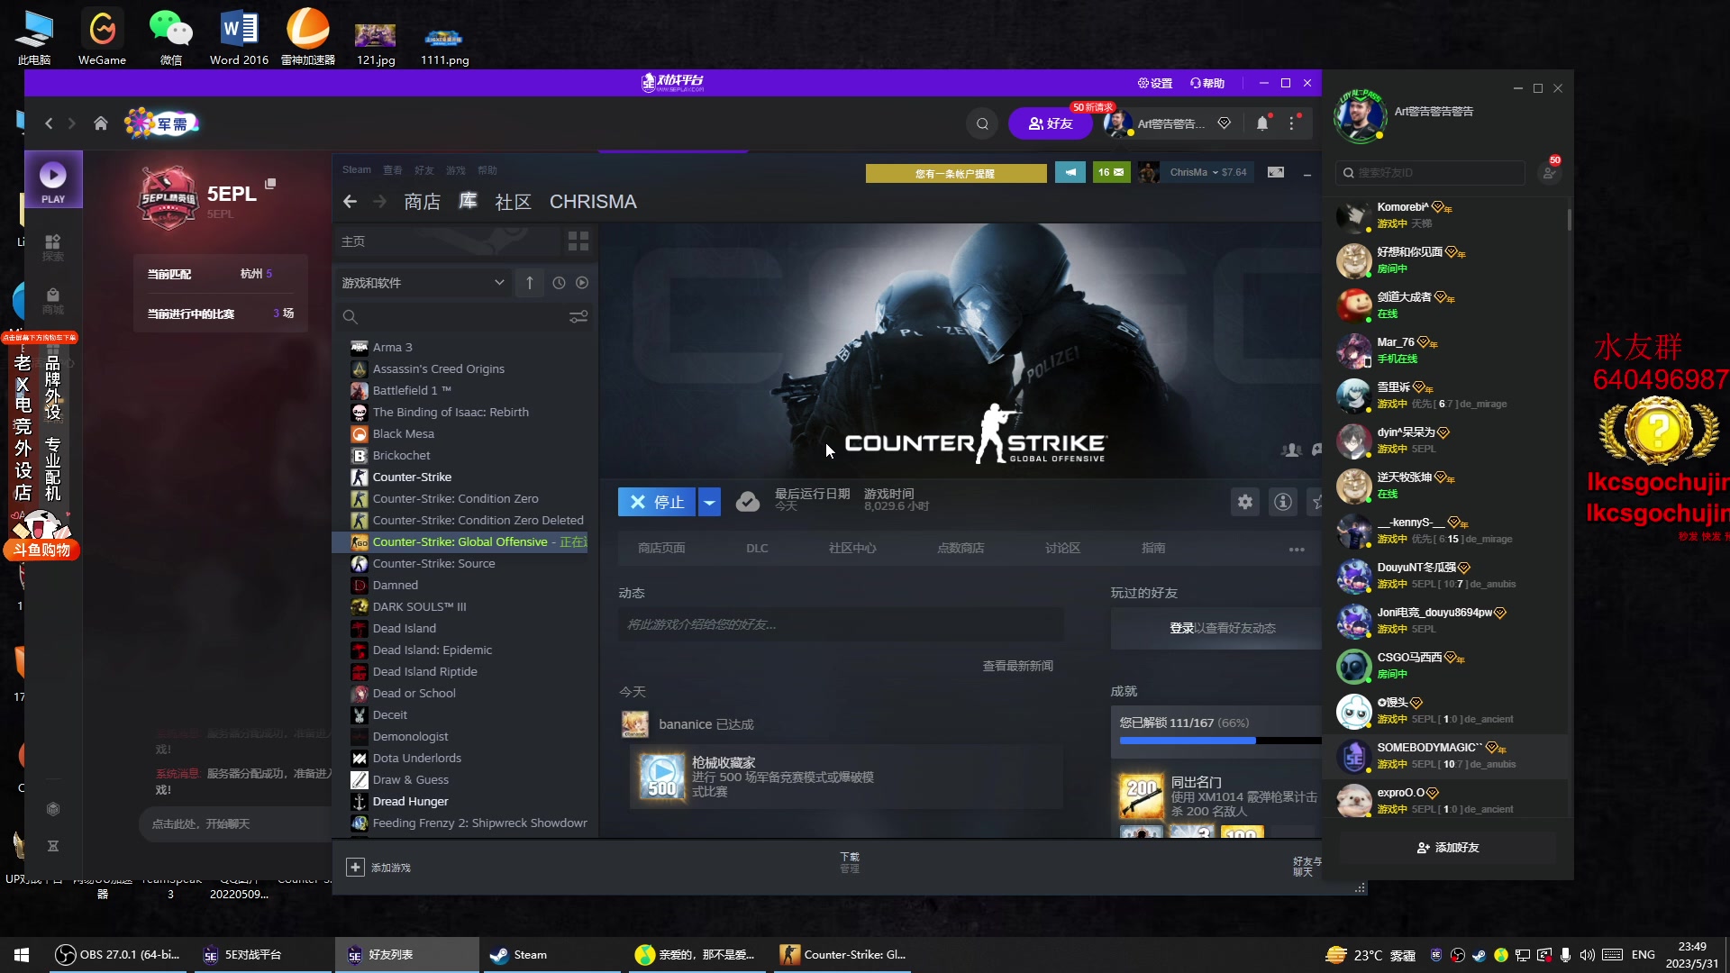The width and height of the screenshot is (1730, 973).
Task: Switch to the 商店 store tab
Action: 423,202
